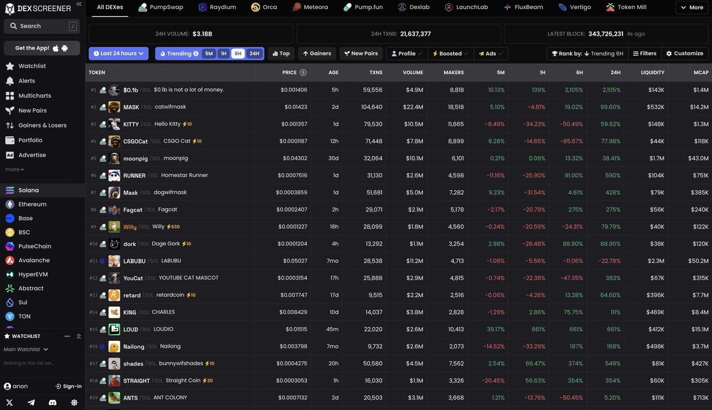This screenshot has width=712, height=410.
Task: Expand watchlist panel with chevrons icon
Action: pos(78,336)
